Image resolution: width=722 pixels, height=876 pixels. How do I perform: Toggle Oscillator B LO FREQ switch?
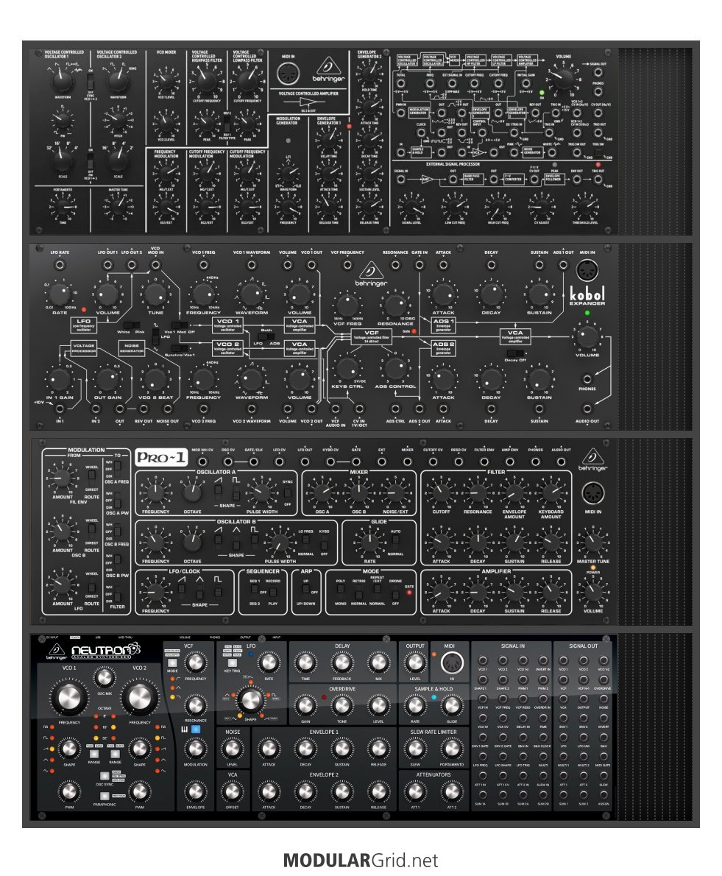[x=305, y=540]
